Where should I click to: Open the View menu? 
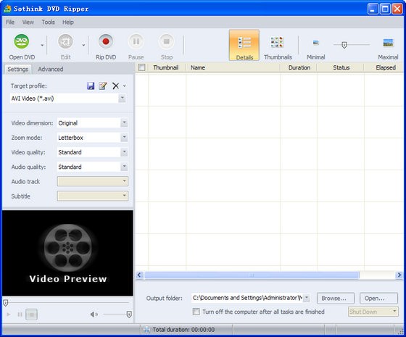tap(28, 22)
